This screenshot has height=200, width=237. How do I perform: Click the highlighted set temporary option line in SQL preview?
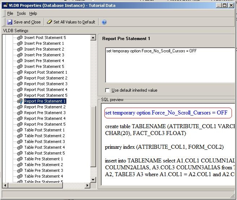pyautogui.click(x=166, y=113)
